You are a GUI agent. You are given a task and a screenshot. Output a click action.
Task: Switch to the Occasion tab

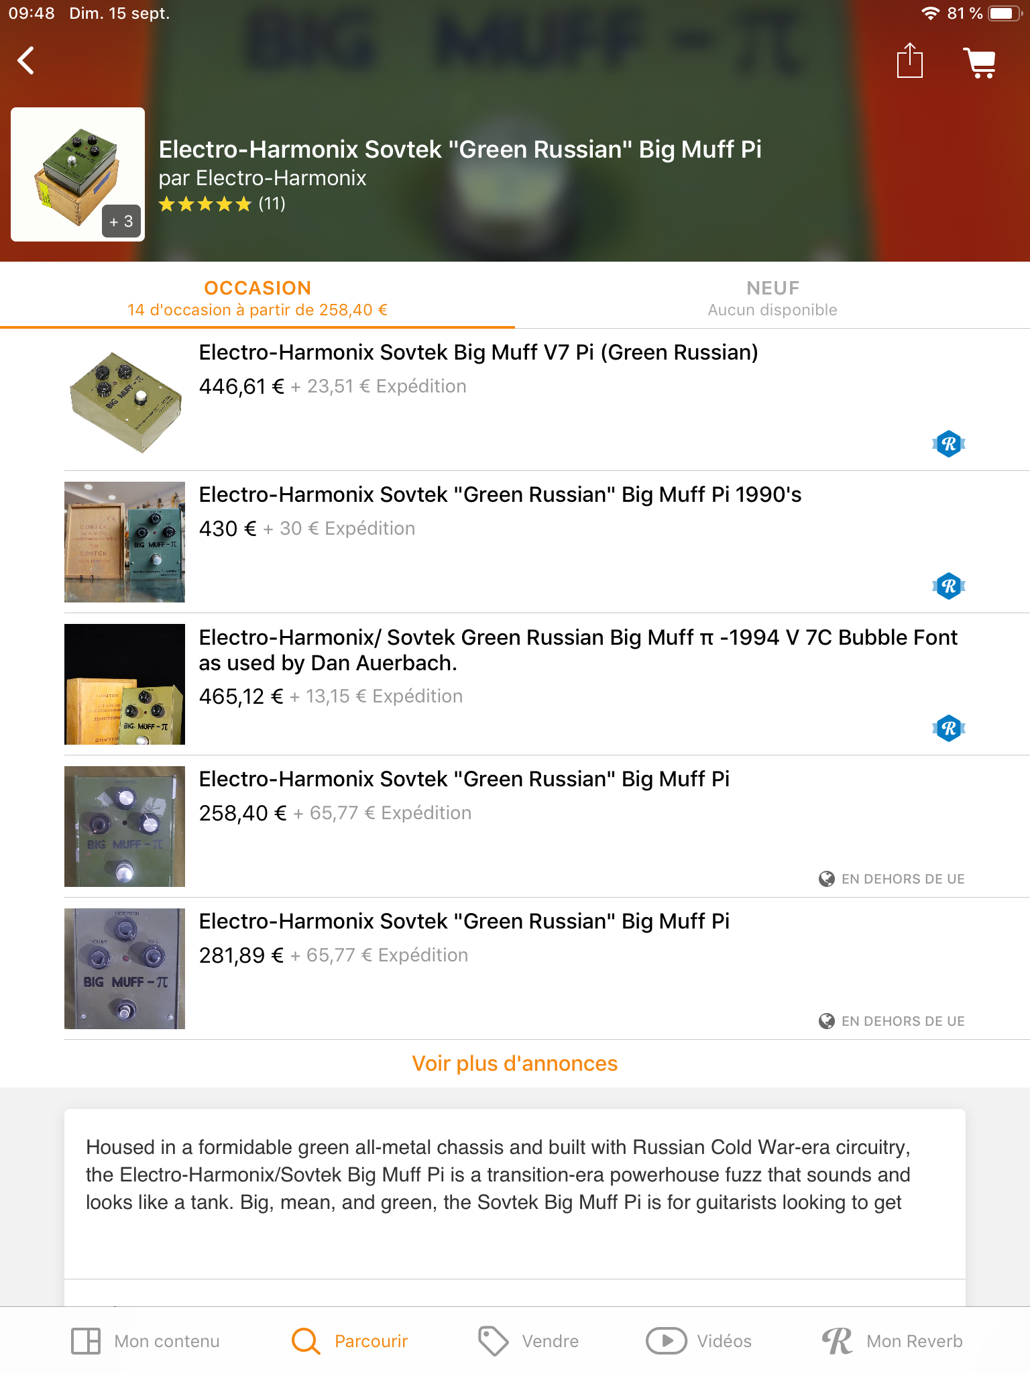click(x=257, y=298)
